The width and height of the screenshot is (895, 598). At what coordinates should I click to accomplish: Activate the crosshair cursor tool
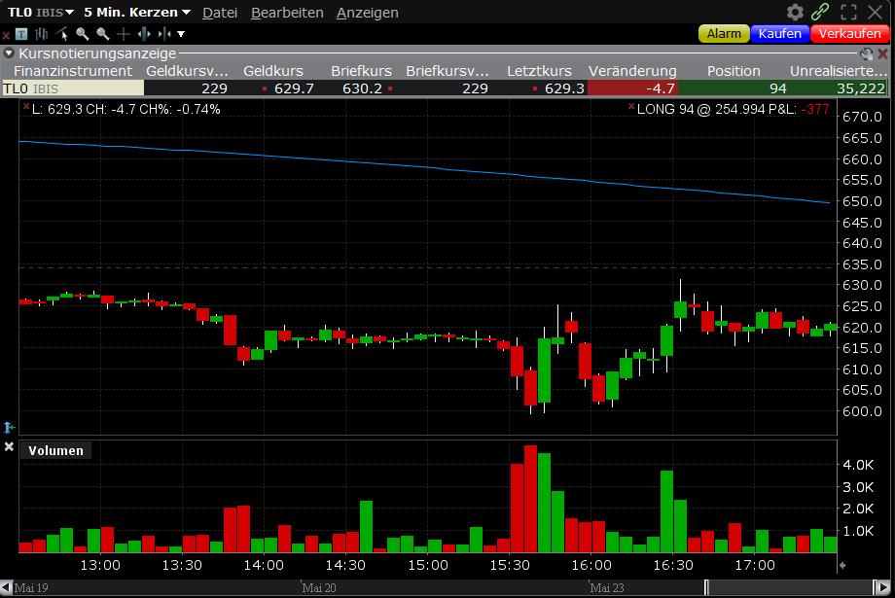pos(123,32)
